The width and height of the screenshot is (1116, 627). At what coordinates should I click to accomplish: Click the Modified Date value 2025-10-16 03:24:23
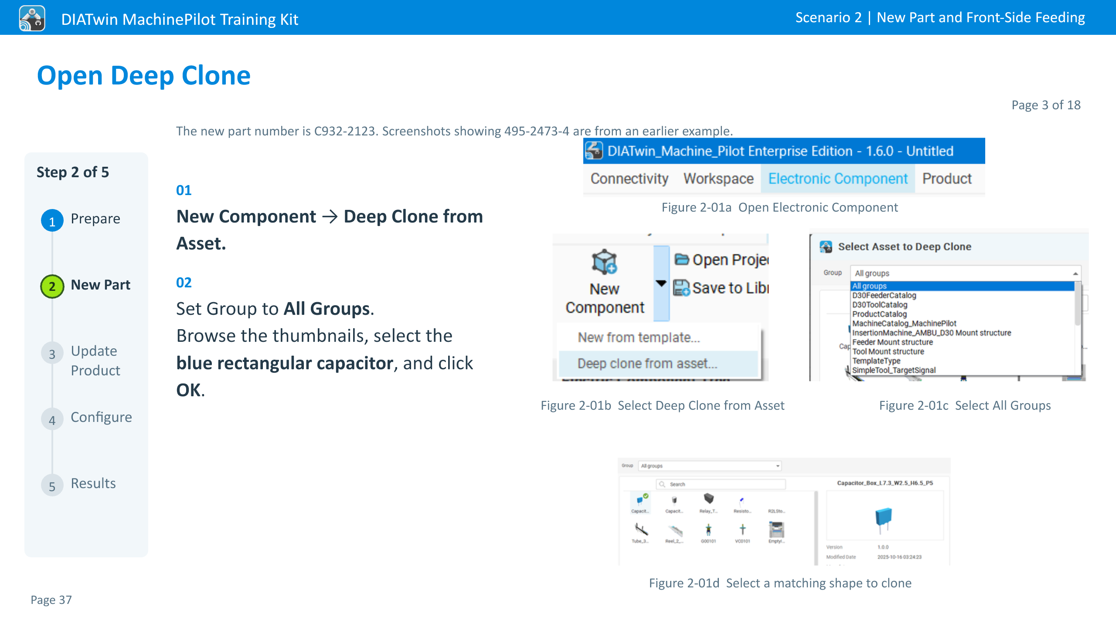click(x=899, y=557)
